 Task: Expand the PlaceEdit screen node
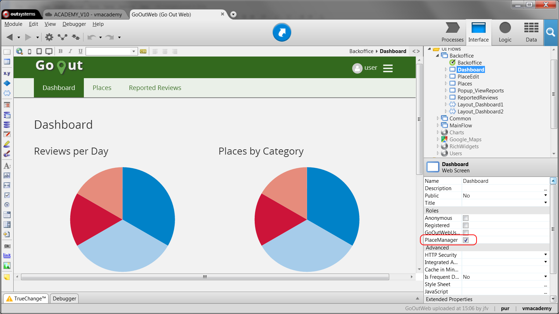coord(446,76)
